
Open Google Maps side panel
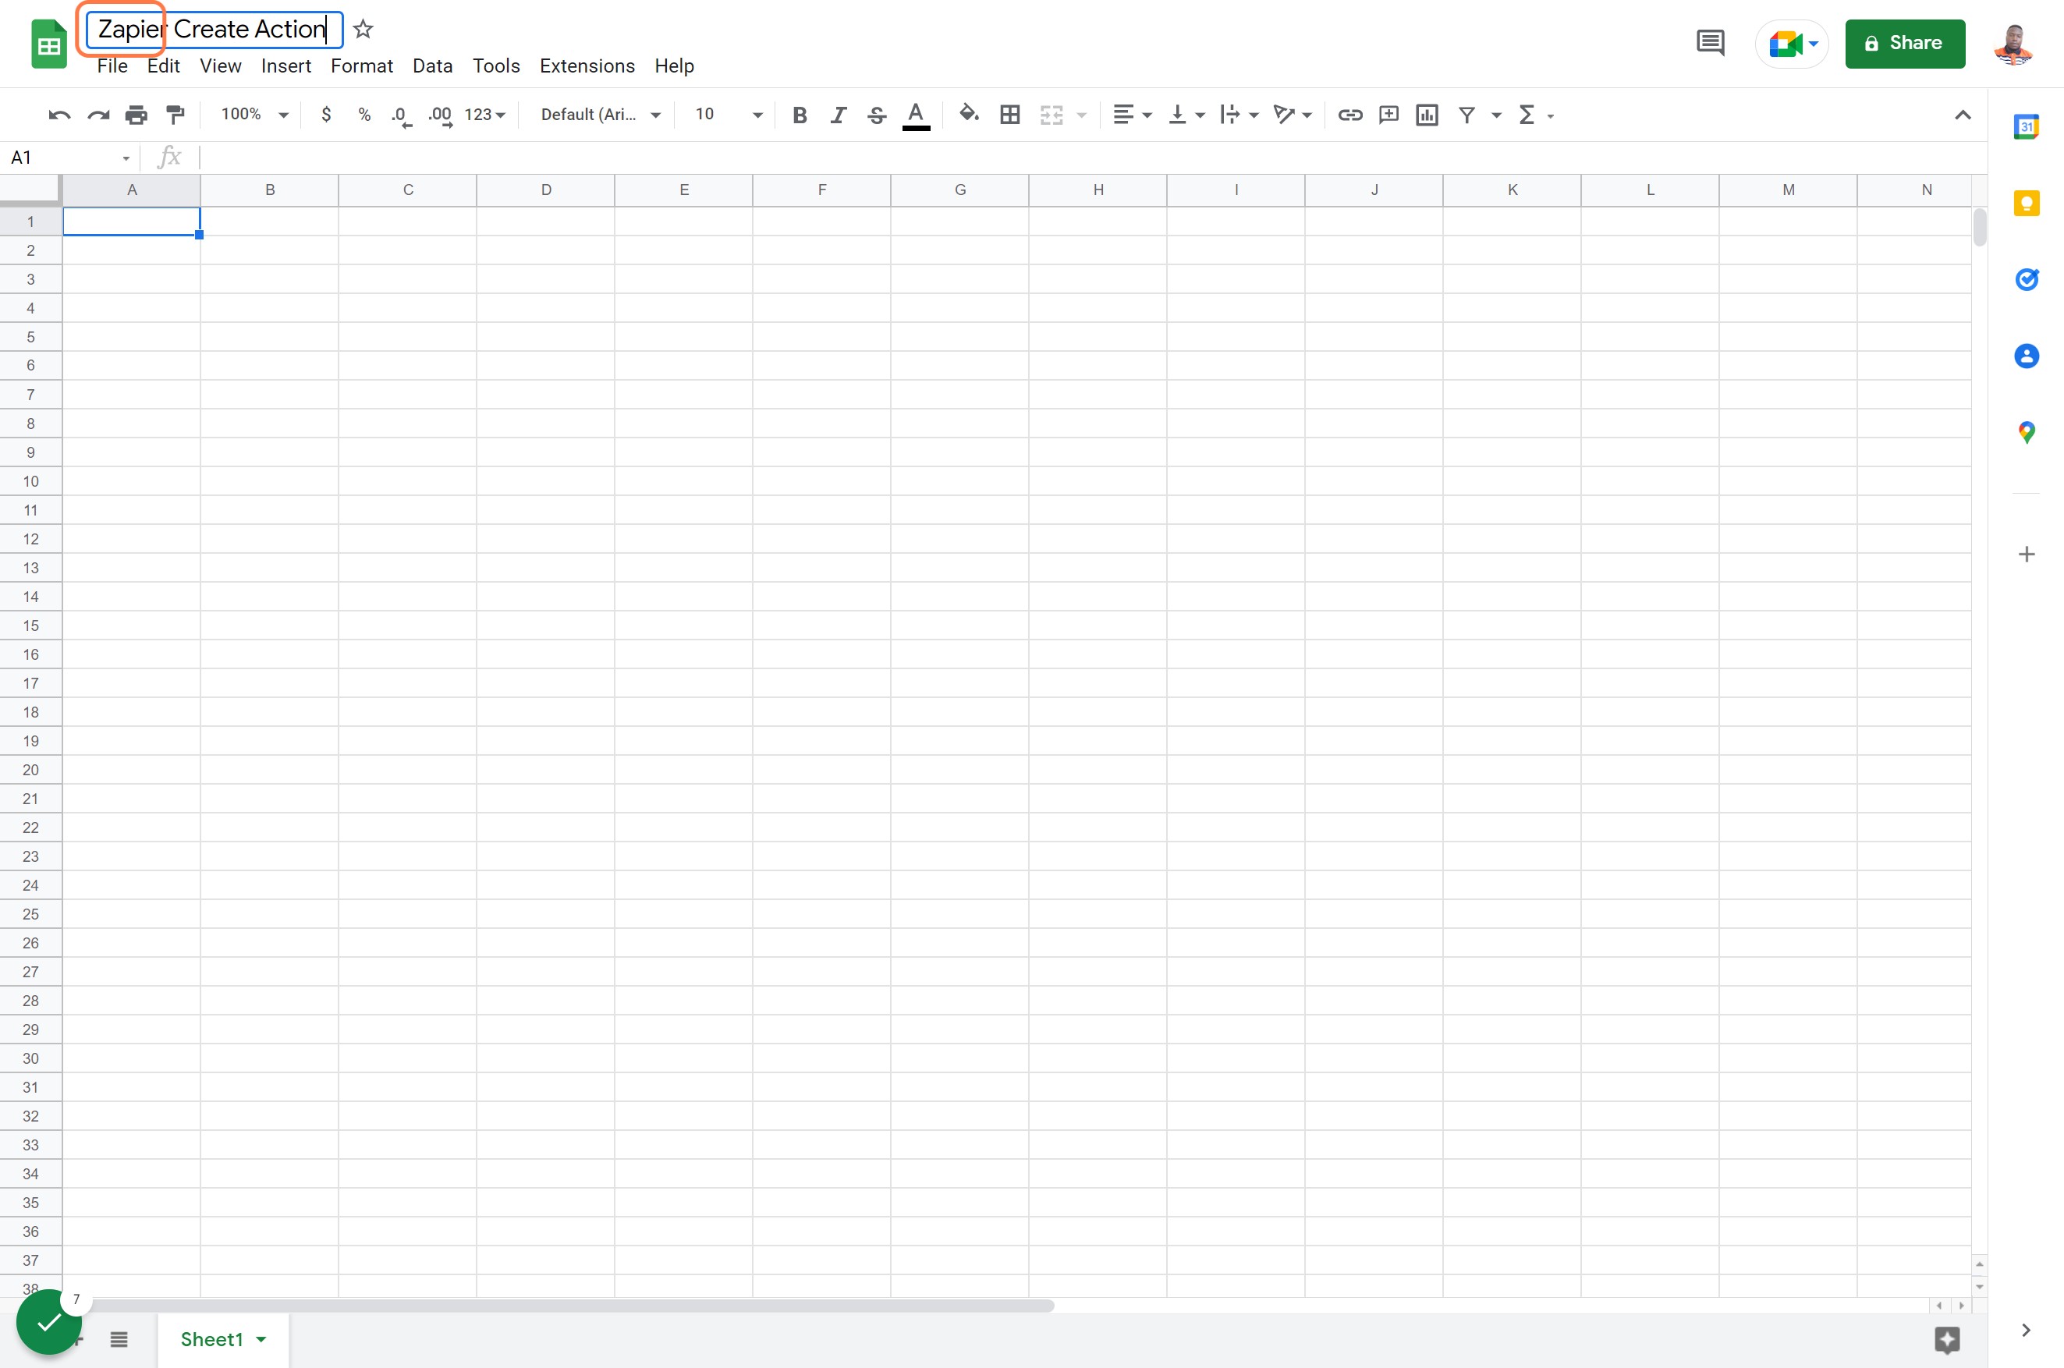(2026, 432)
